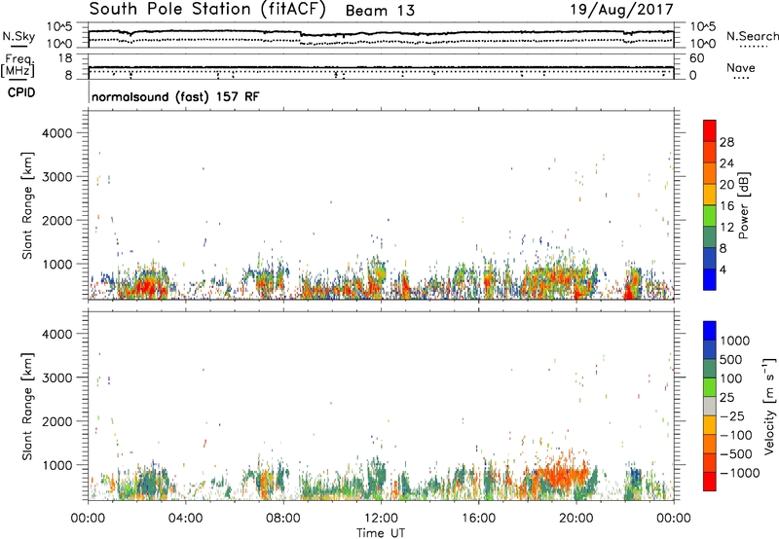Click the '08:00' time tick label
Screen dimensions: 779x539
(283, 519)
